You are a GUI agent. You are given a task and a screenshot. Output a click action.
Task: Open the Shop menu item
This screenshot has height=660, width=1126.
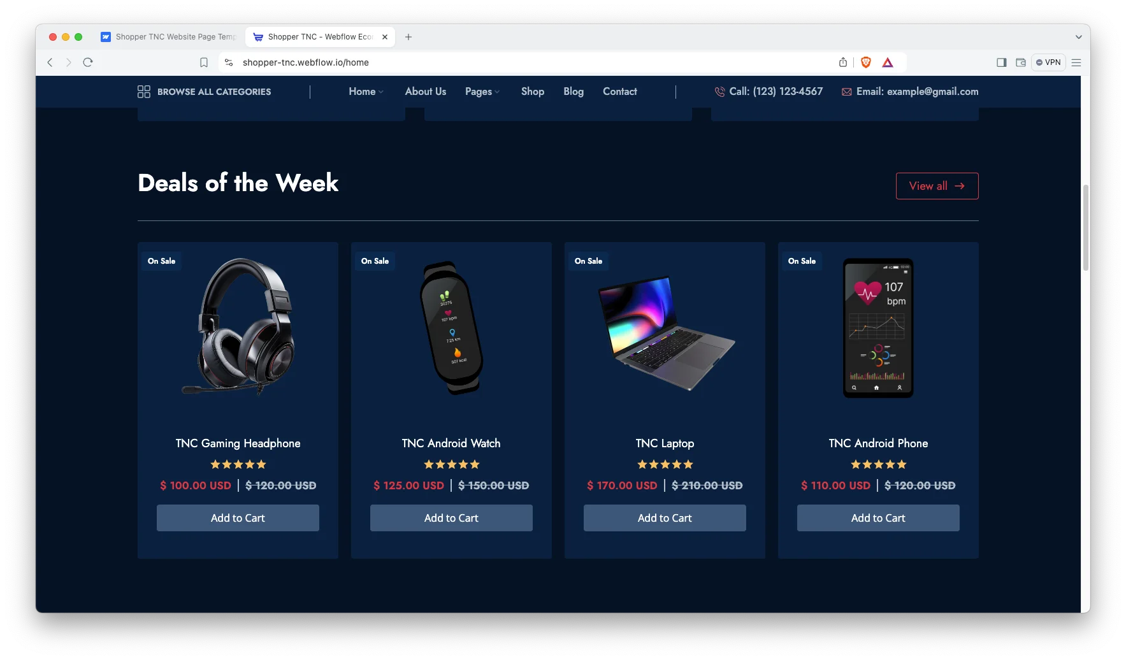[533, 92]
